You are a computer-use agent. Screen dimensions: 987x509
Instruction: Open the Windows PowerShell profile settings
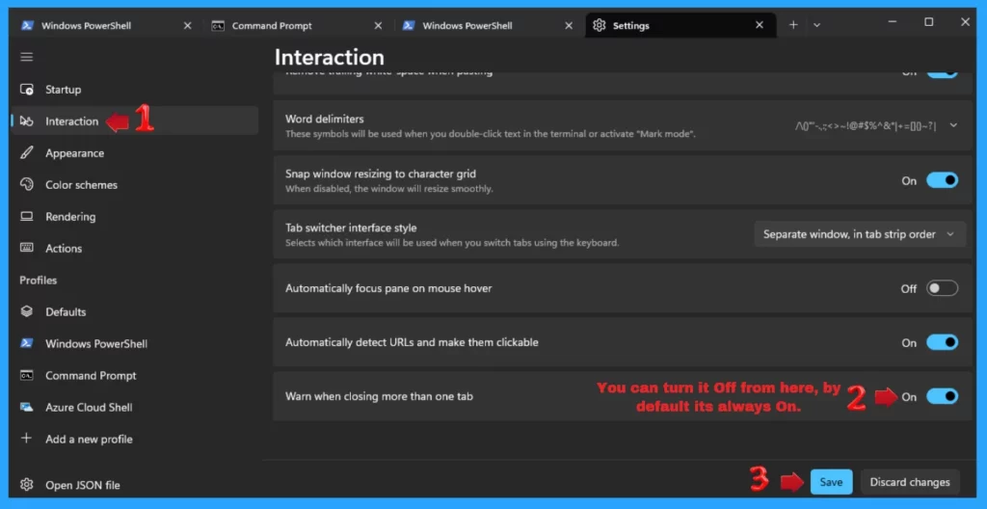pyautogui.click(x=135, y=343)
